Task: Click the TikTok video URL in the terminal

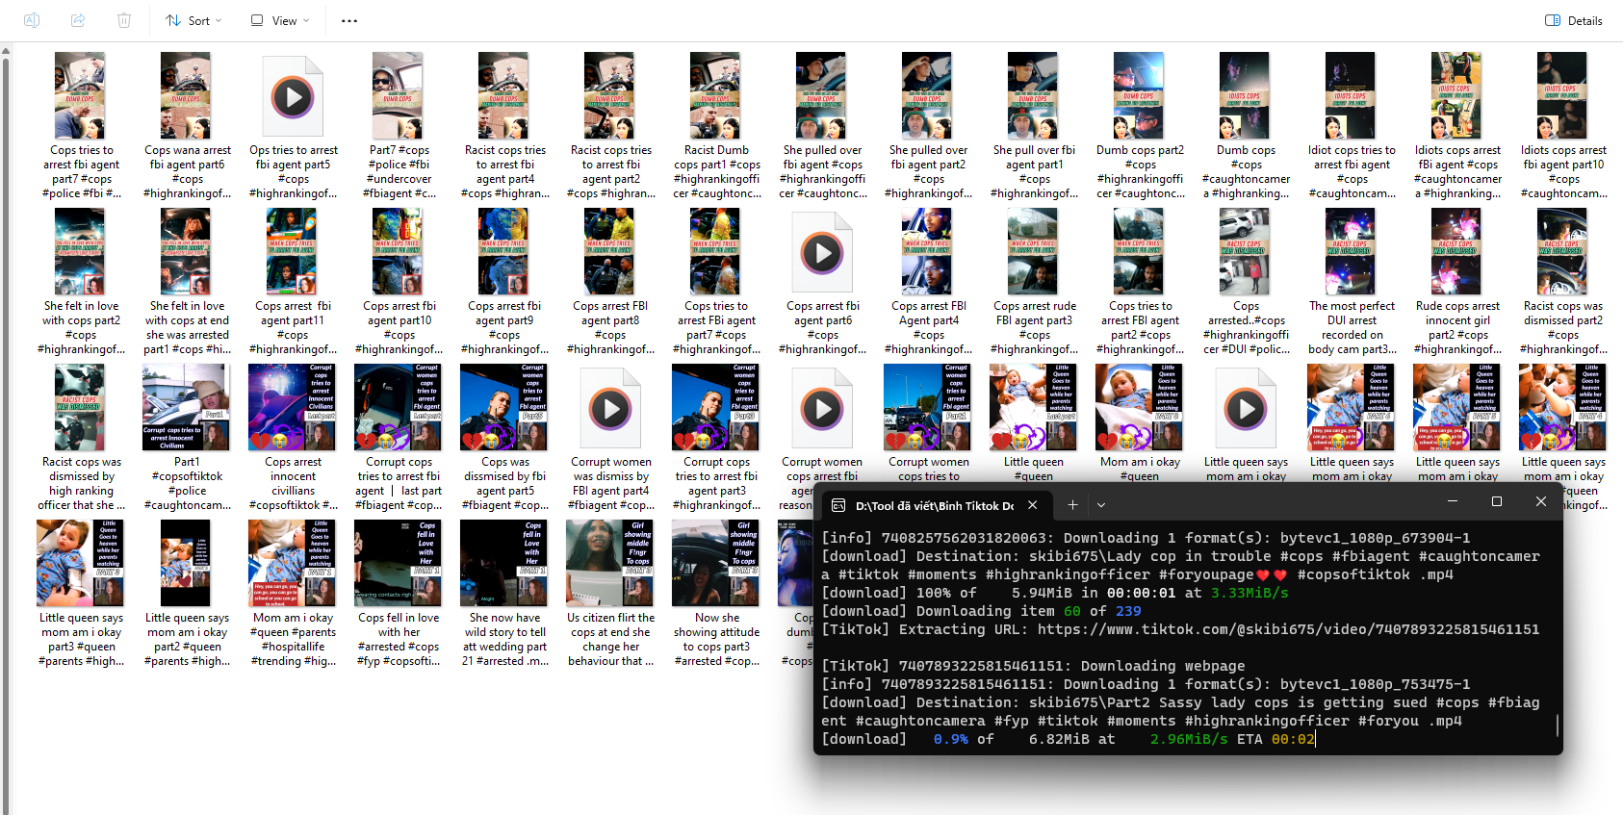Action: click(x=1288, y=629)
